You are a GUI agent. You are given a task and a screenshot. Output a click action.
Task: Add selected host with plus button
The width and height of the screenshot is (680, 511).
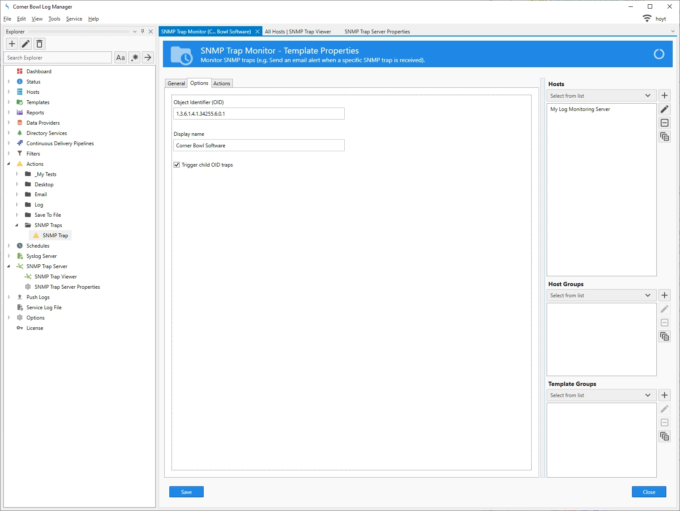click(x=665, y=96)
